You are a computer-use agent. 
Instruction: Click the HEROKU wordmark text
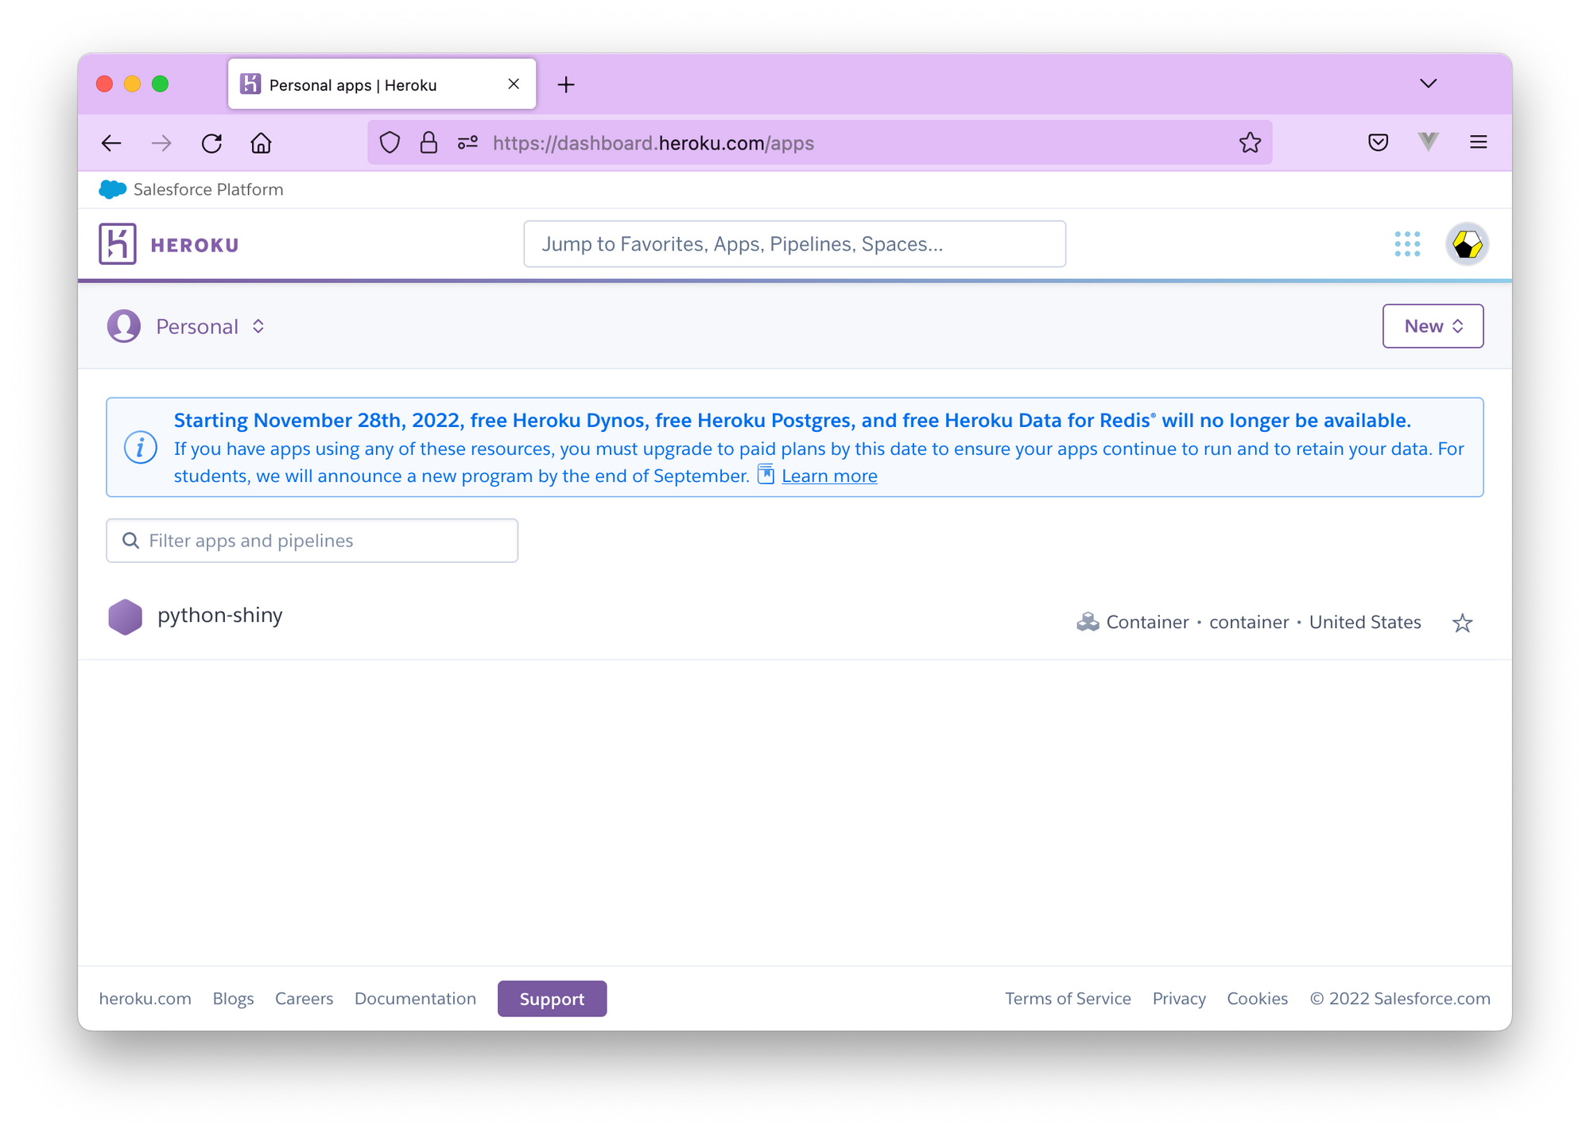click(x=195, y=245)
